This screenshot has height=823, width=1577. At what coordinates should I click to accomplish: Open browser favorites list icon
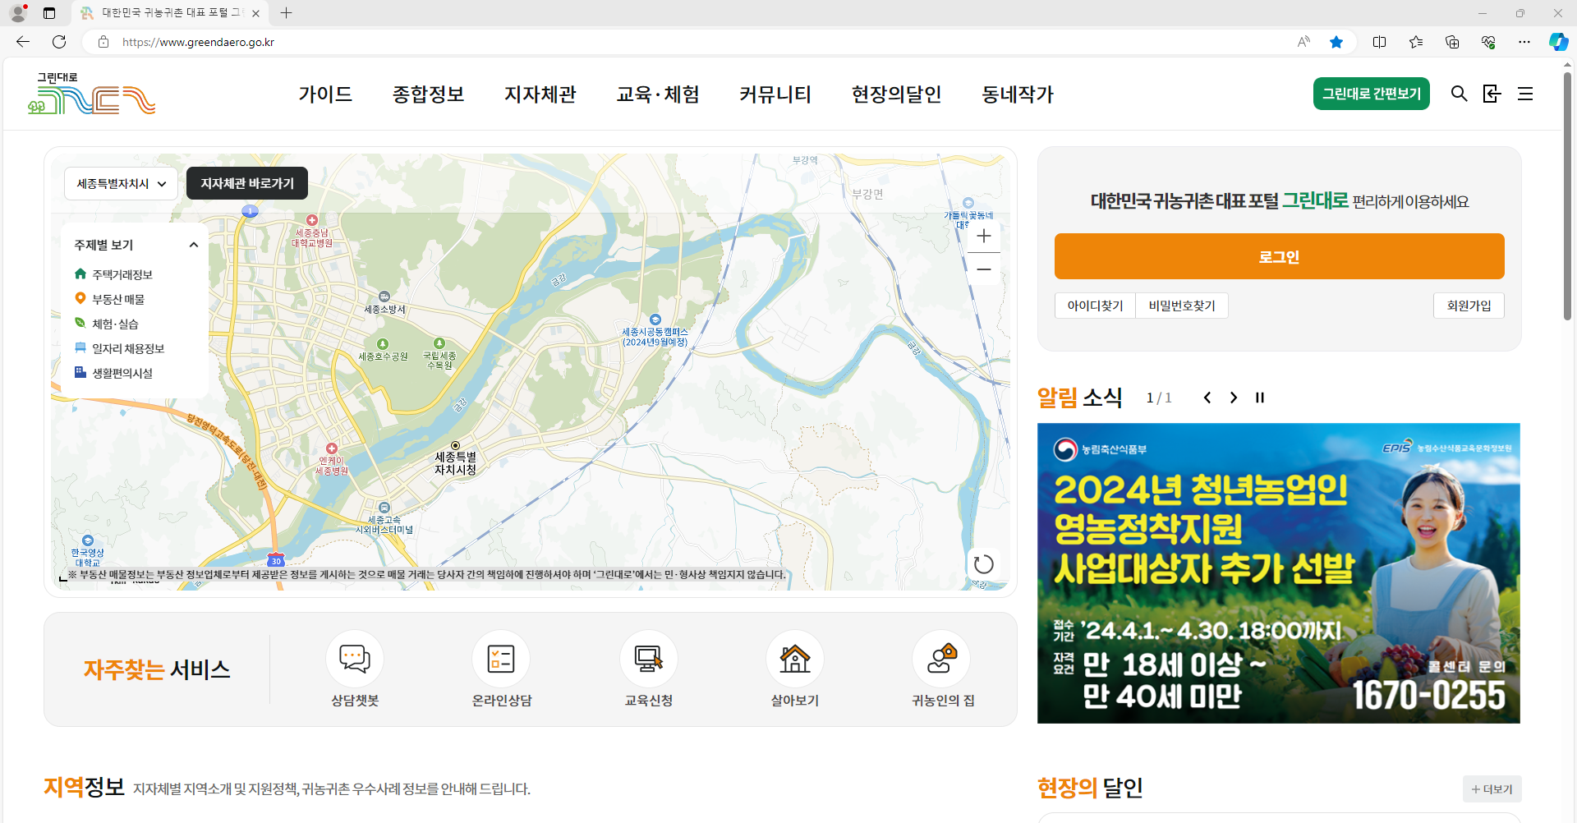[1416, 42]
